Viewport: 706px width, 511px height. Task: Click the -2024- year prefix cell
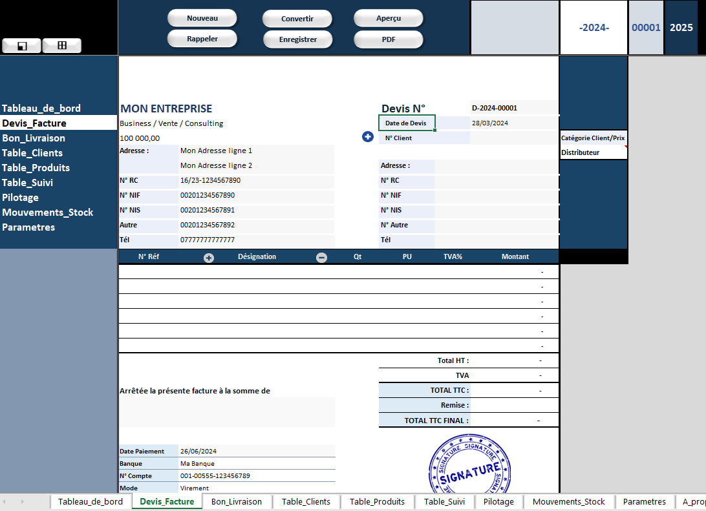click(594, 27)
